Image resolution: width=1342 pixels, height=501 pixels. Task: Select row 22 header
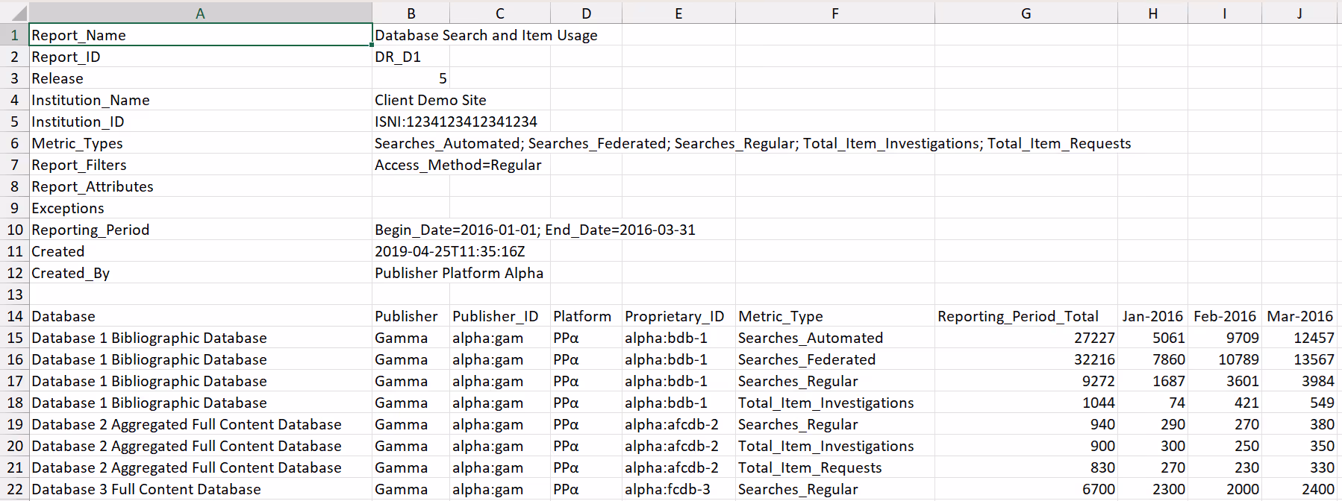pos(14,489)
